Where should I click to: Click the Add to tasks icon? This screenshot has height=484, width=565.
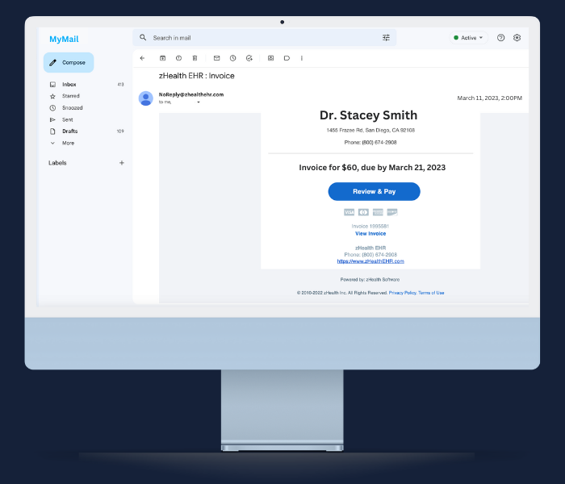click(249, 58)
